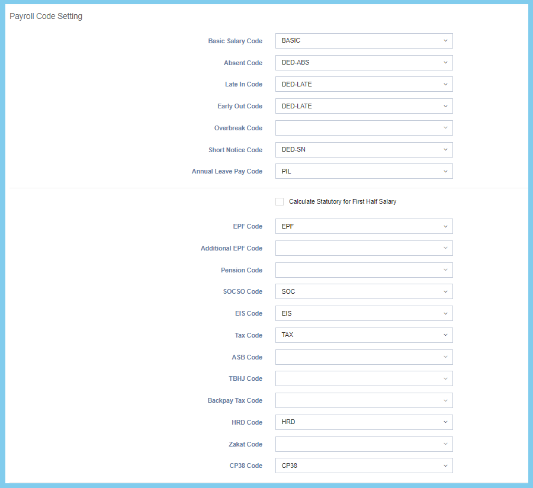Expand the CP38 Code dropdown
Image resolution: width=533 pixels, height=488 pixels.
[x=364, y=465]
